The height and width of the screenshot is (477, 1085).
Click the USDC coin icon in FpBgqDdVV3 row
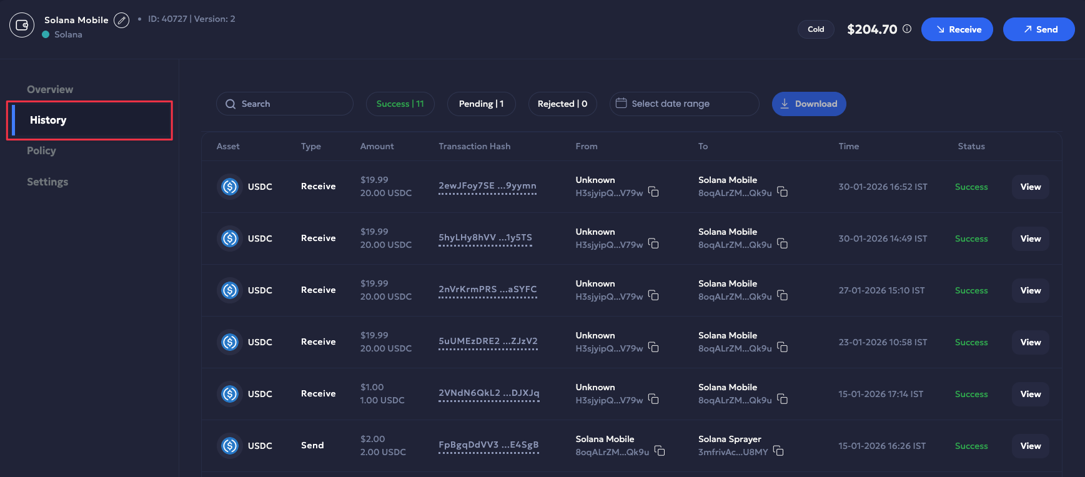(x=230, y=446)
